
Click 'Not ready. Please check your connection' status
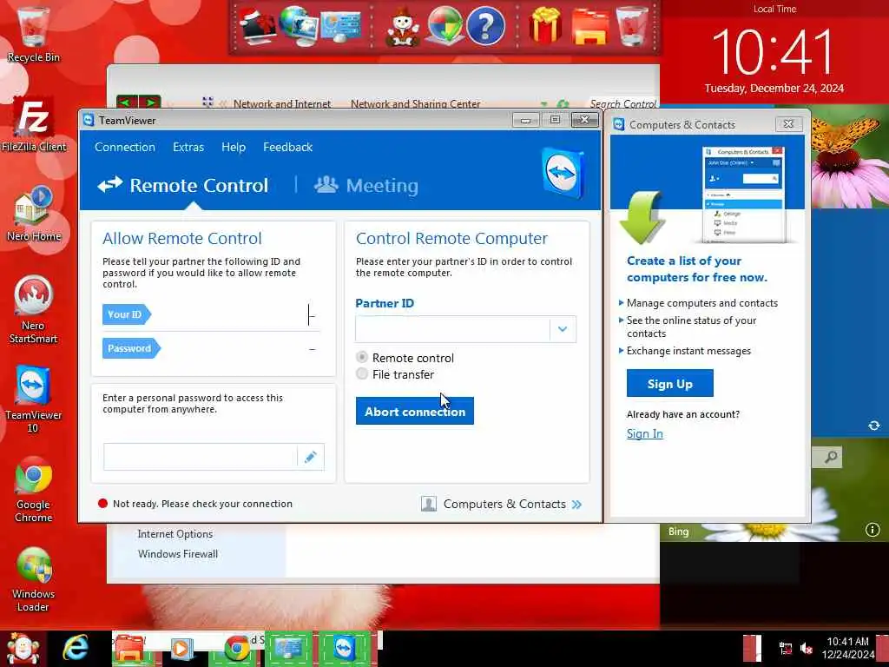(202, 504)
